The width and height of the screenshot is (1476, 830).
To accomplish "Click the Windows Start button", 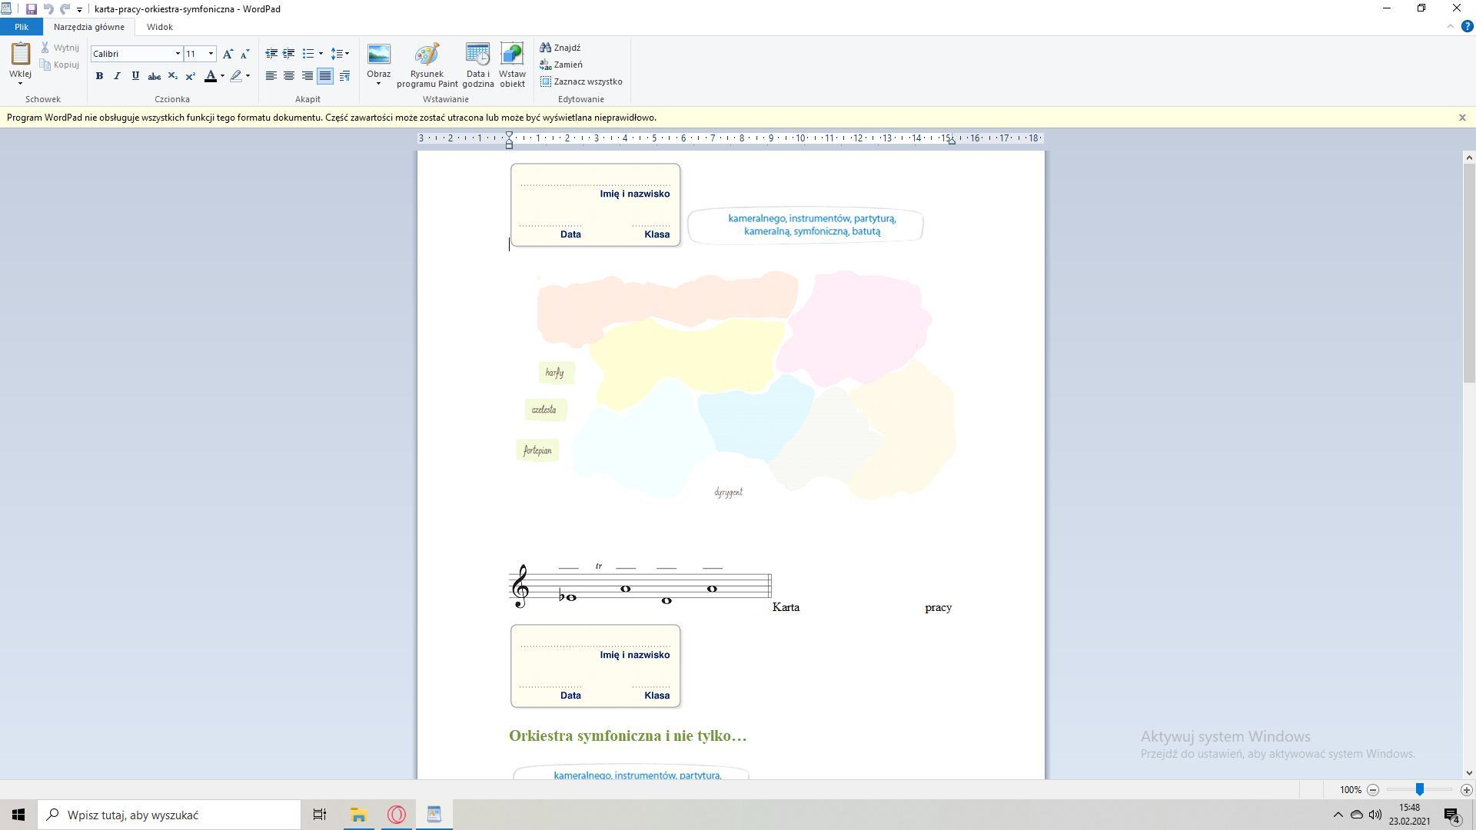I will 18,815.
